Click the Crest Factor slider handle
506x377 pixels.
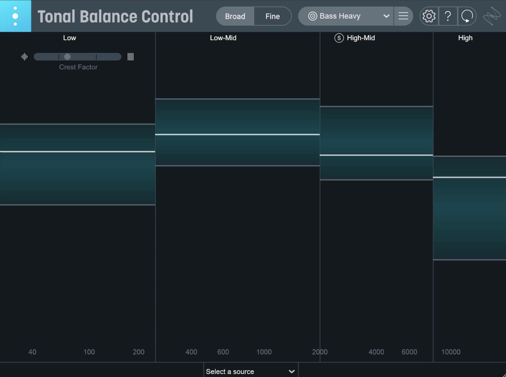pyautogui.click(x=67, y=57)
